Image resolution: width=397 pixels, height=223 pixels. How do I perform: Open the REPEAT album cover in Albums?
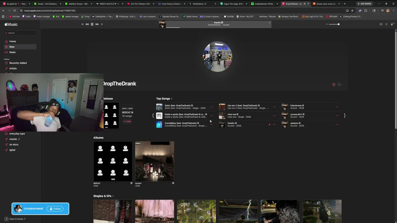[113, 161]
